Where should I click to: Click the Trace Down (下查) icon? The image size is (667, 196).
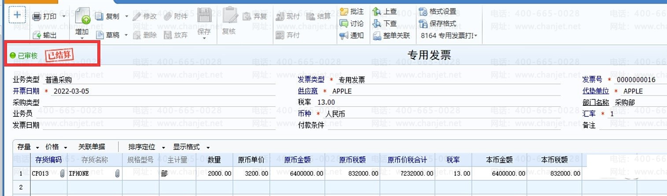tap(377, 24)
